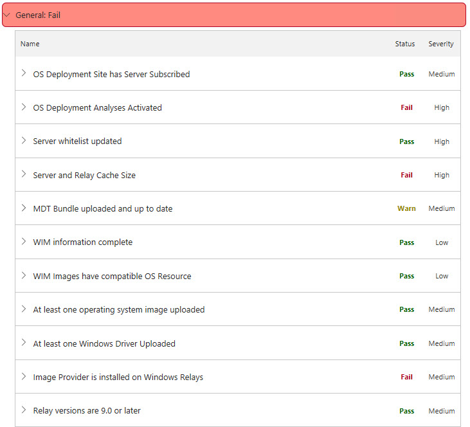Image resolution: width=470 pixels, height=427 pixels.
Task: Expand Image Provider installed on Windows Relays row
Action: tap(24, 377)
